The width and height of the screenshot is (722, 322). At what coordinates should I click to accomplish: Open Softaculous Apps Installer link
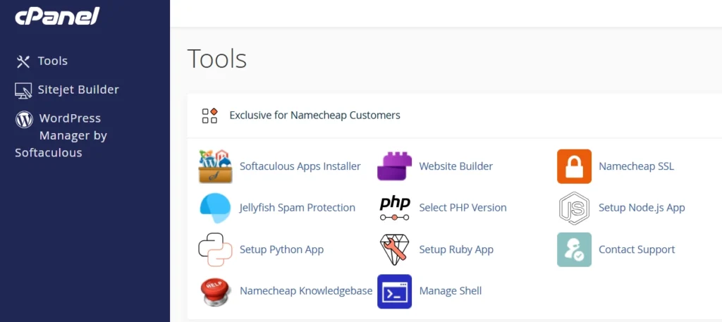click(300, 166)
